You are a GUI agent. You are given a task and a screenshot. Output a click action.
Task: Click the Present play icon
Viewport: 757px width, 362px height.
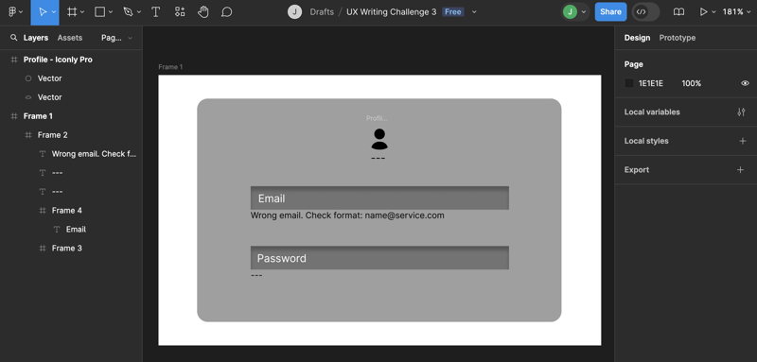tap(703, 12)
